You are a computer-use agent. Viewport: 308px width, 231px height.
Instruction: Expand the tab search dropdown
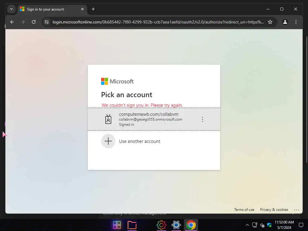point(11,9)
